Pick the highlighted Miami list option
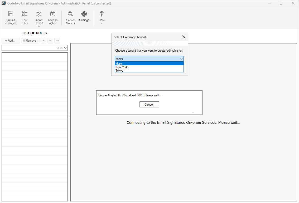The height and width of the screenshot is (203, 299). click(119, 63)
